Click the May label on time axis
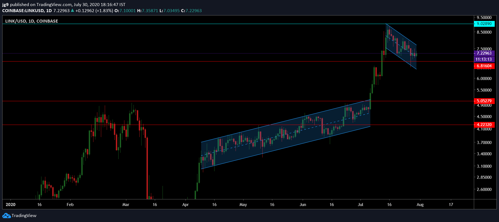This screenshot has height=222, width=499. coord(243,204)
